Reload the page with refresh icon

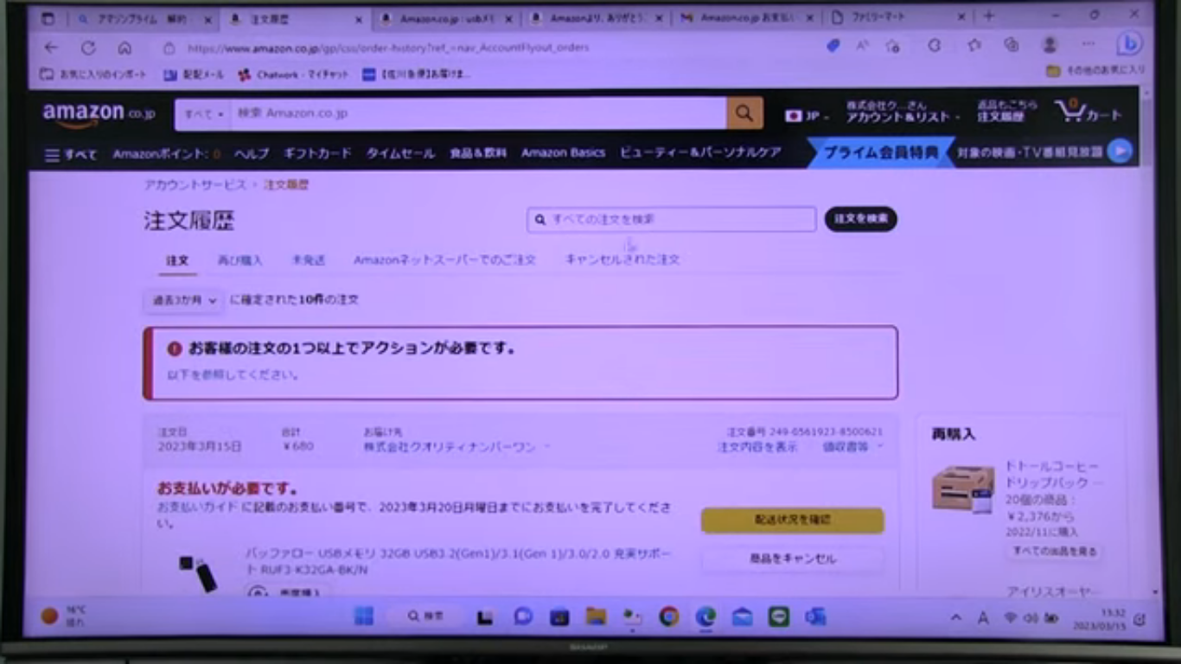coord(88,48)
